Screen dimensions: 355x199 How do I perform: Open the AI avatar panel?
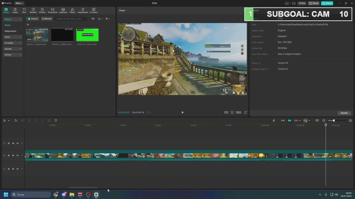(x=93, y=11)
